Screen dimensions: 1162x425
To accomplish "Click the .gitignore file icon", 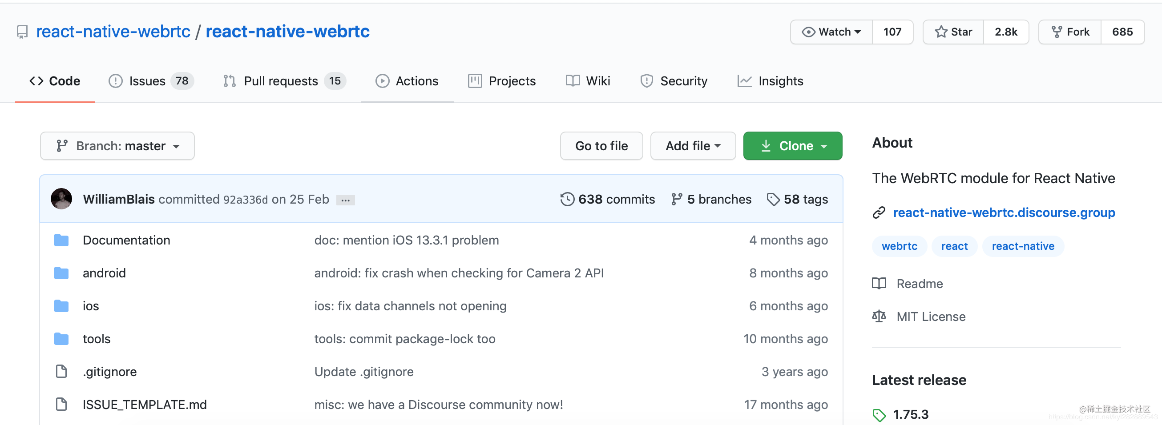I will [61, 372].
